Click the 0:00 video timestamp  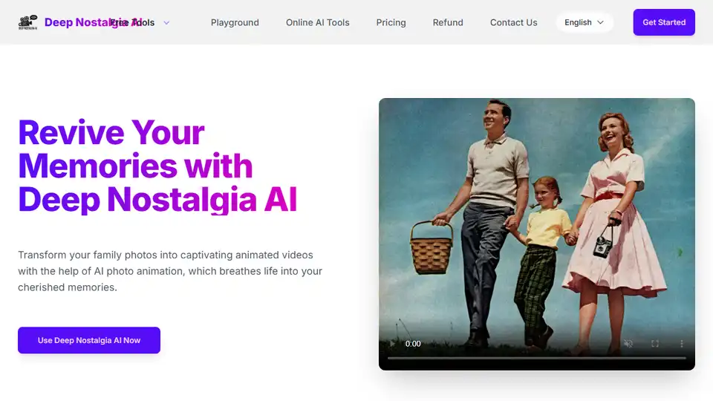[413, 344]
